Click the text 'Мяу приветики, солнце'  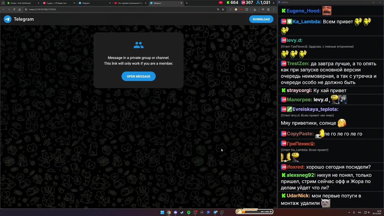click(308, 123)
